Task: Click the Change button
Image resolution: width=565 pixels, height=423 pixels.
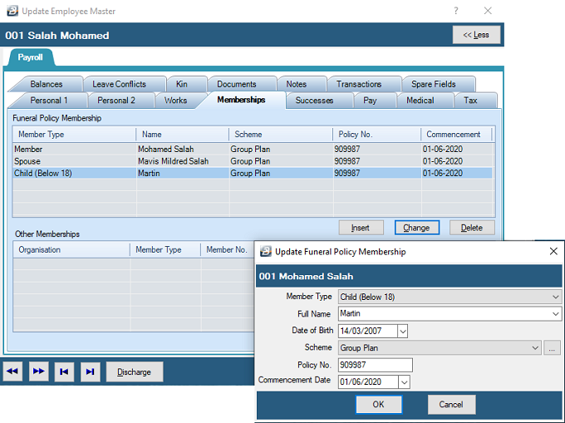Action: (x=416, y=228)
